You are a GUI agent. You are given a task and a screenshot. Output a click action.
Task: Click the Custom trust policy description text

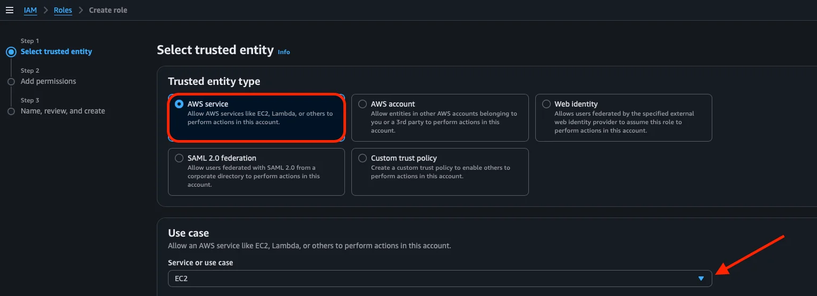[441, 172]
